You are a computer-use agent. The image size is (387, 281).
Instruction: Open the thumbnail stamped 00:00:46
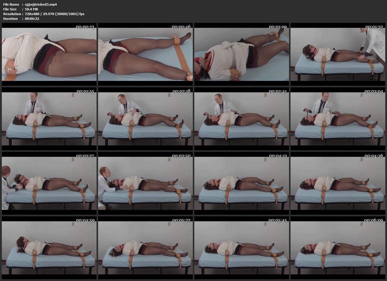(x=145, y=54)
